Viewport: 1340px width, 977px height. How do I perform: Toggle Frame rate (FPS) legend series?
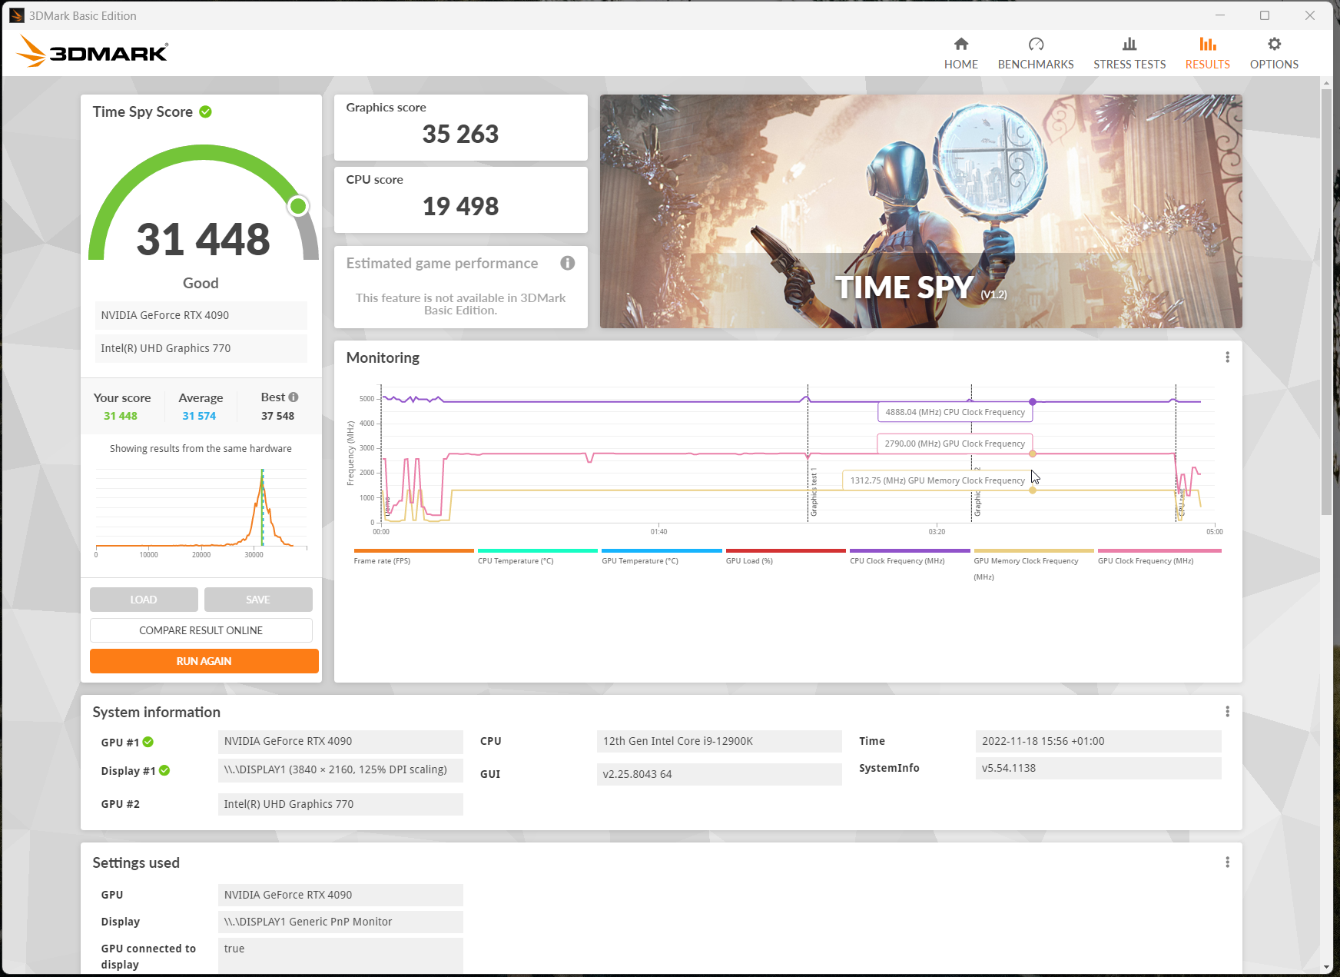413,557
